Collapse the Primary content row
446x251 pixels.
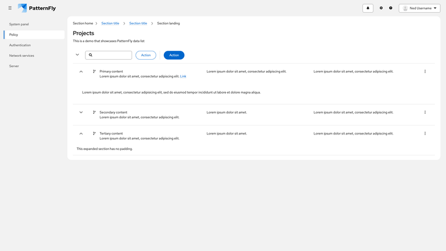pos(81,72)
